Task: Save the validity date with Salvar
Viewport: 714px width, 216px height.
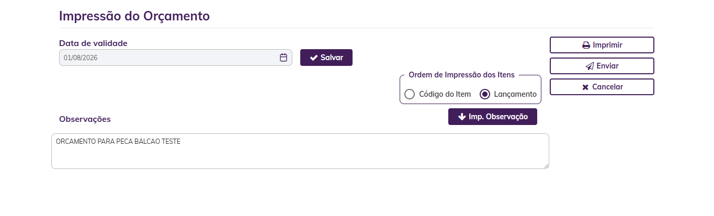Action: (x=326, y=58)
